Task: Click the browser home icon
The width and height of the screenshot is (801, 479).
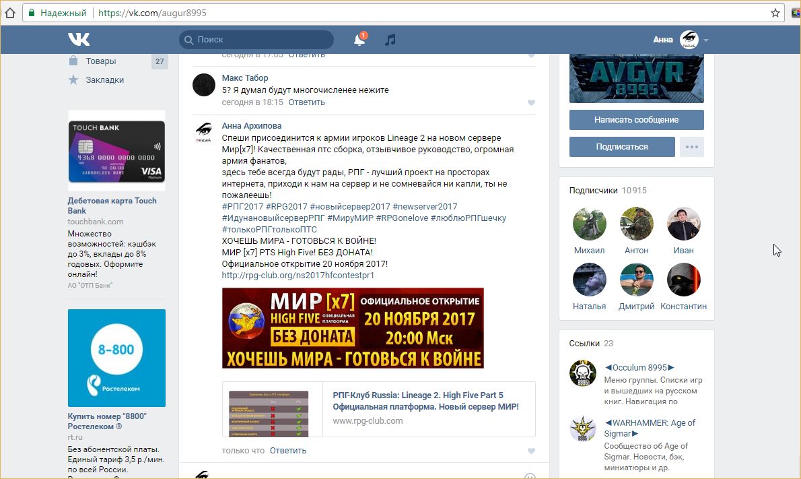Action: [x=9, y=13]
